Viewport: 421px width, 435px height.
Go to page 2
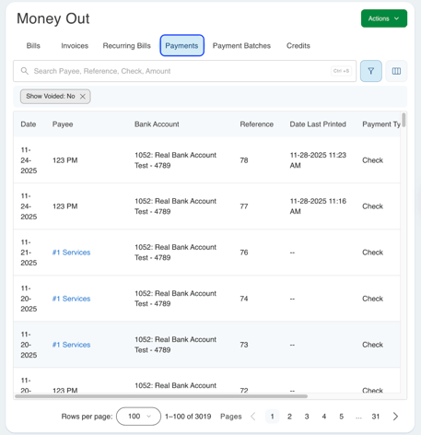point(289,417)
